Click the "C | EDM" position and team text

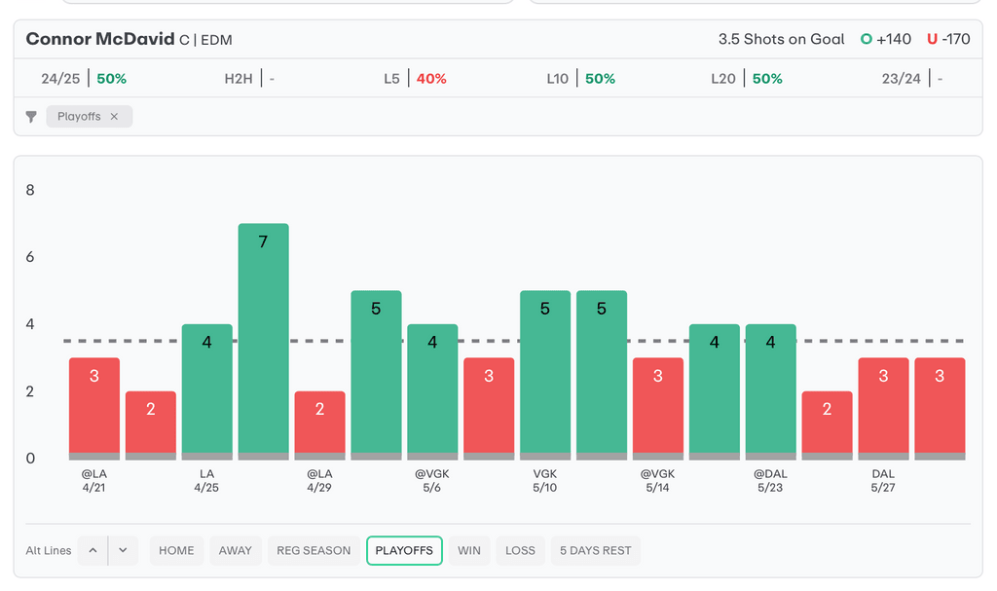click(205, 40)
